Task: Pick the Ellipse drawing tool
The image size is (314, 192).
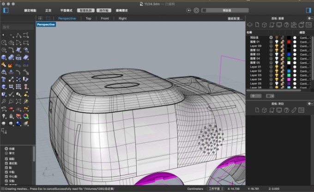Action: click(x=11, y=42)
